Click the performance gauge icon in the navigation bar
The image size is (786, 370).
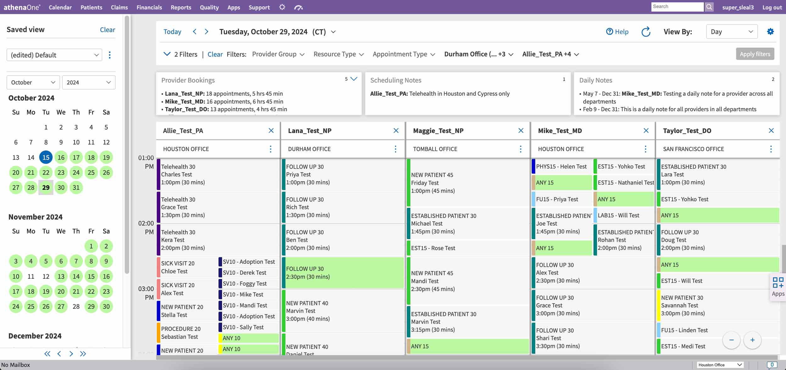tap(298, 7)
